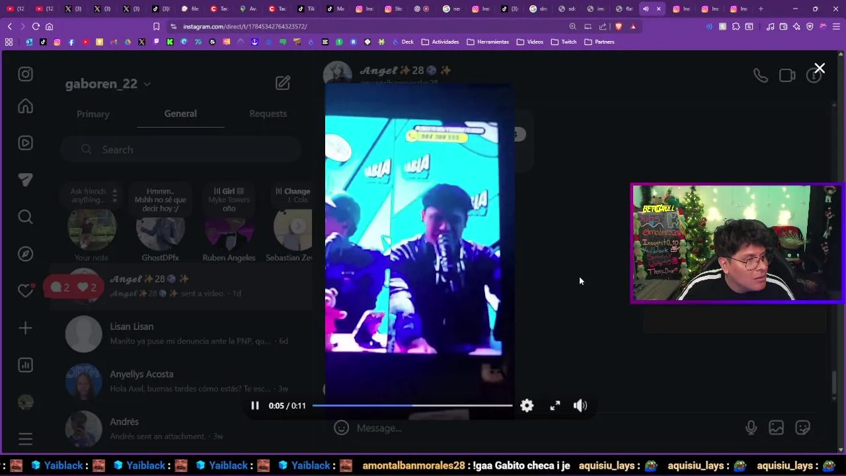
Task: Switch to the Primary inbox tab
Action: click(x=93, y=114)
